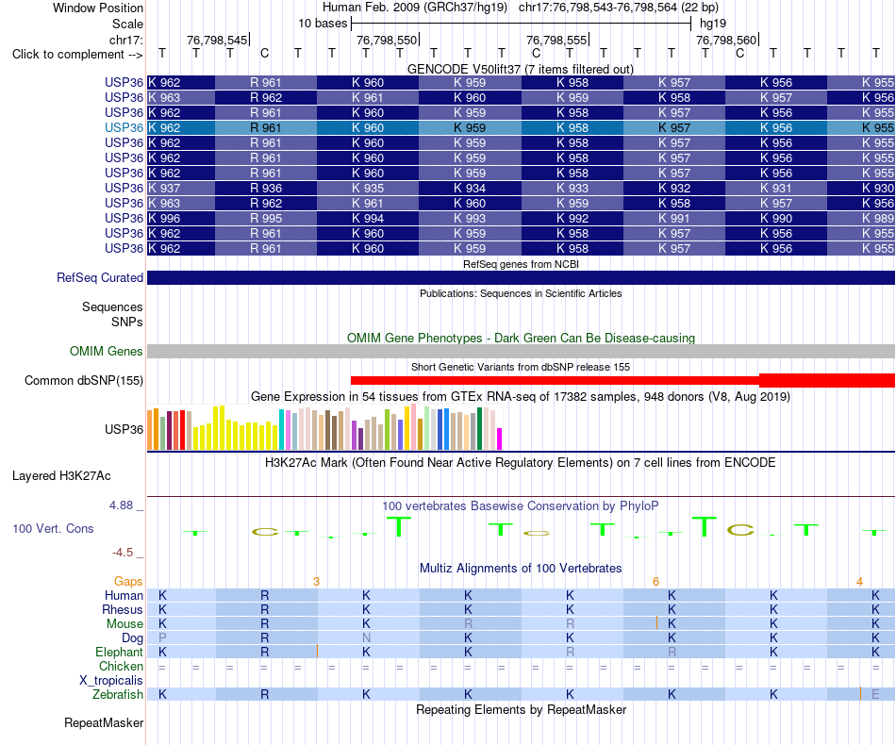
Task: Open the RefSeq Curated track label
Action: tap(100, 277)
